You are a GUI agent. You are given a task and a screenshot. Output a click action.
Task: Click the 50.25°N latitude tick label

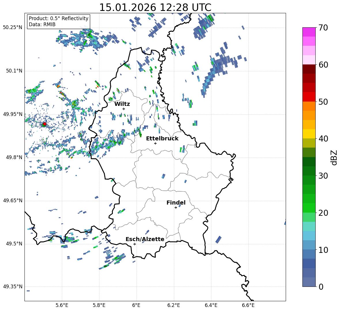click(x=13, y=28)
